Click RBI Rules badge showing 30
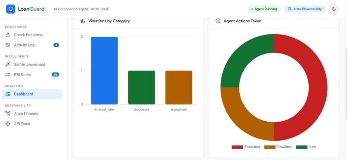Viewport: 347px width, 160px height. (56, 74)
